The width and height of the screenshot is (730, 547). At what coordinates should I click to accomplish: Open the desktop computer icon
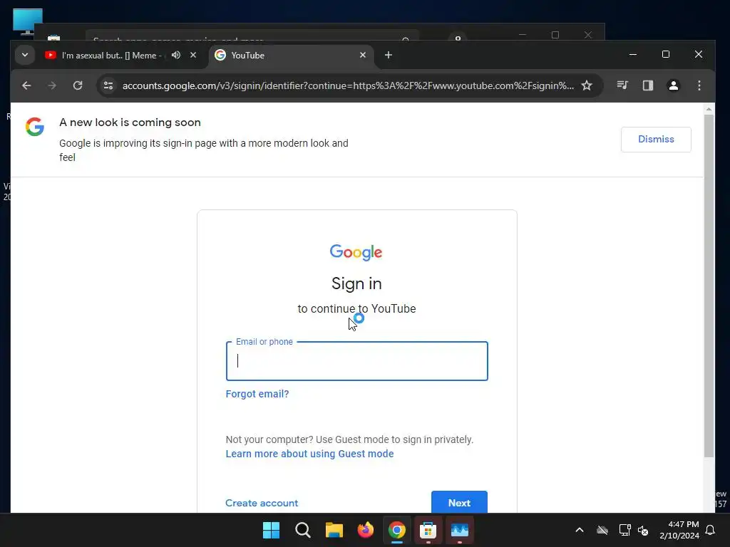point(28,21)
